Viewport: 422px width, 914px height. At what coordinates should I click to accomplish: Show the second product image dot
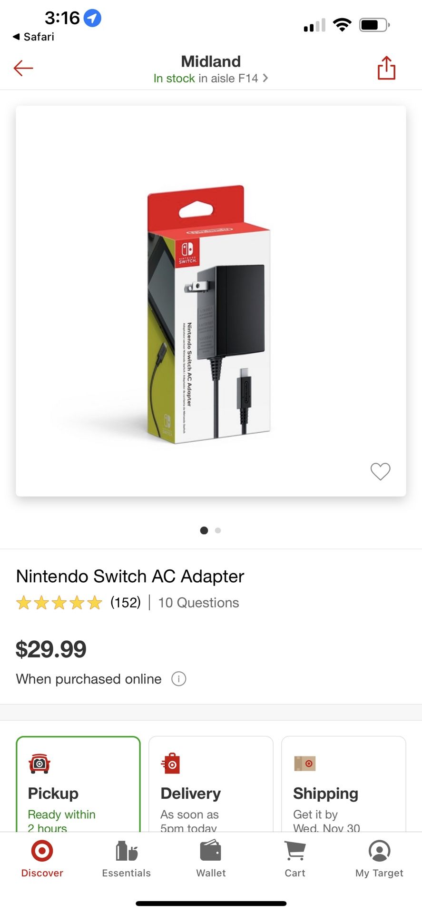[218, 530]
